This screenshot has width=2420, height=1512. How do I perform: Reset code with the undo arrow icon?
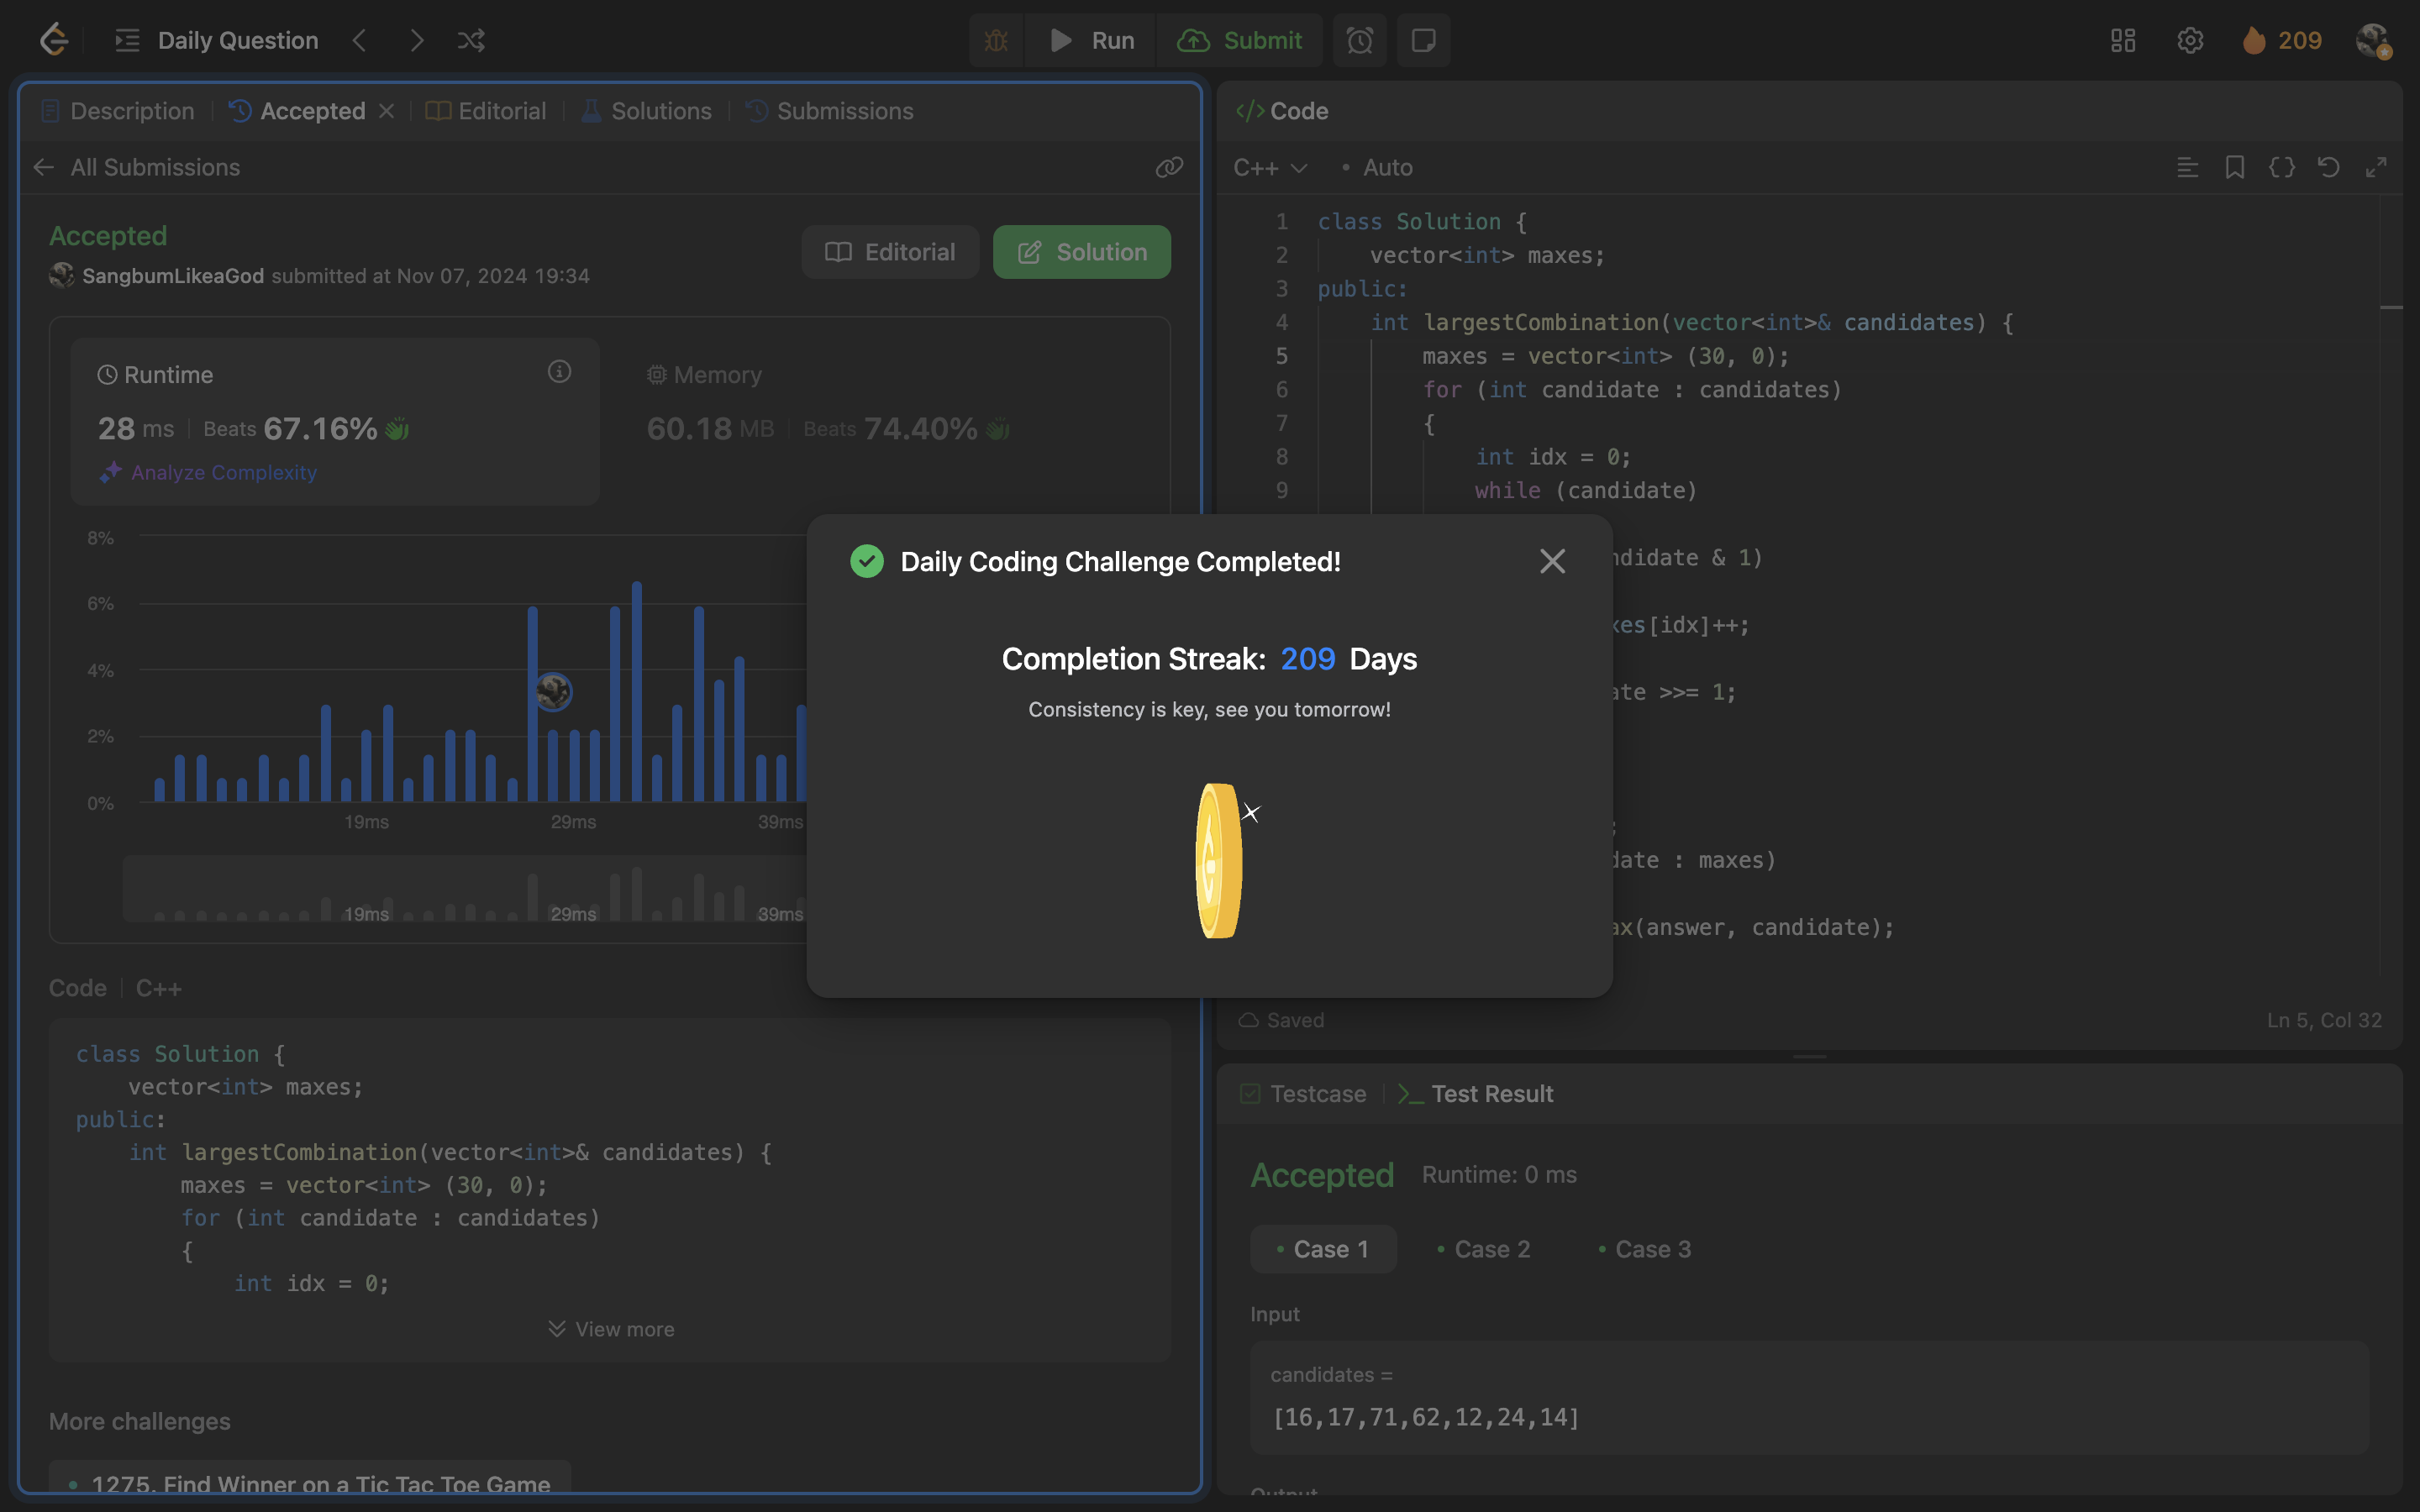pos(2328,167)
